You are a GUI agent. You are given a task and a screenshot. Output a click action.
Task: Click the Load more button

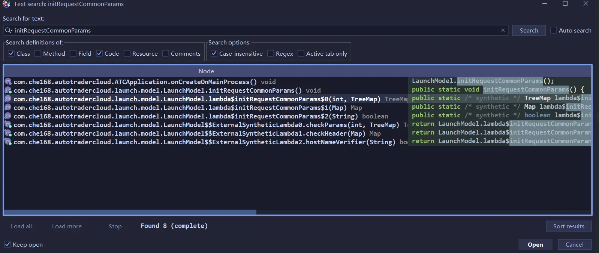[67, 226]
